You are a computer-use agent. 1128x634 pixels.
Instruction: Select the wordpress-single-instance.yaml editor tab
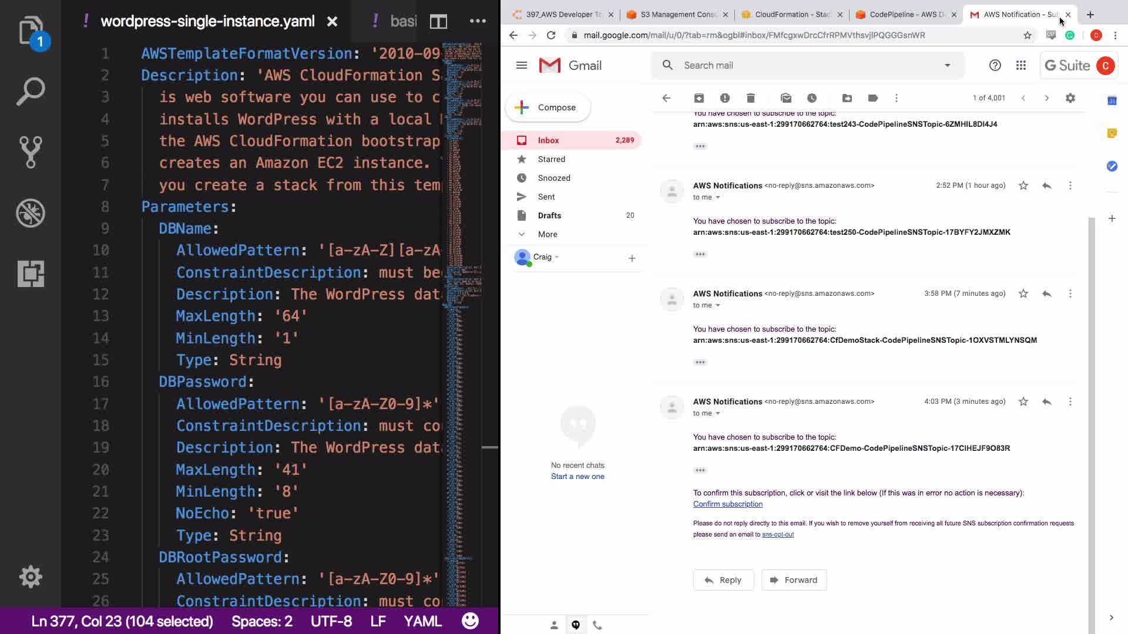pos(207,22)
